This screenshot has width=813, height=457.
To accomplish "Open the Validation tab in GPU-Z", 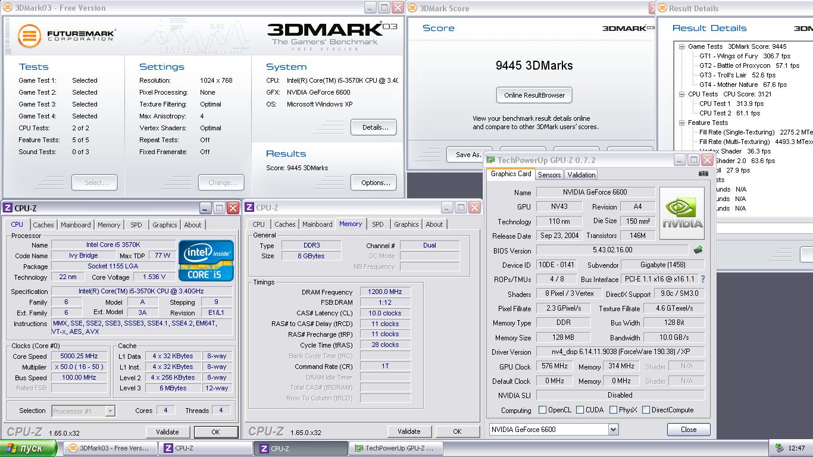I will click(581, 175).
